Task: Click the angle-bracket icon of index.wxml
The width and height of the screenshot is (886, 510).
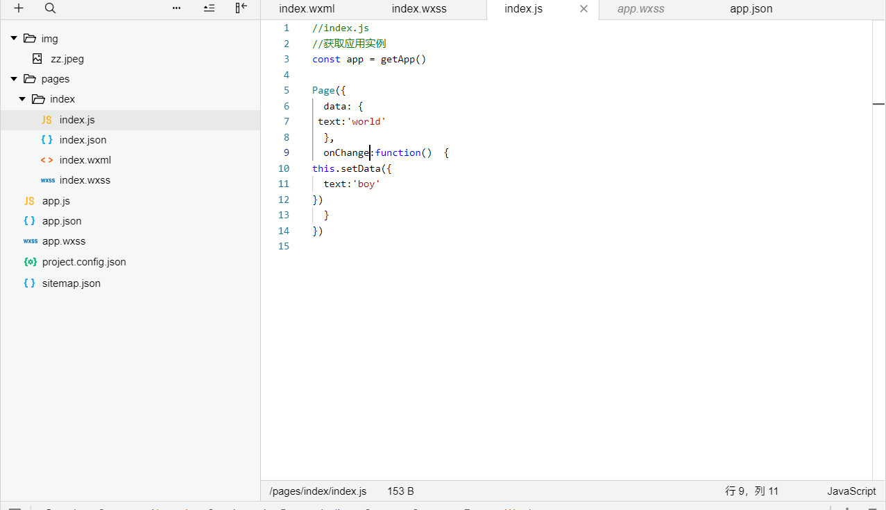Action: 46,160
